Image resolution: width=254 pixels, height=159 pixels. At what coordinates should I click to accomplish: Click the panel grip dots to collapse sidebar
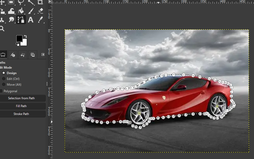click(x=47, y=83)
